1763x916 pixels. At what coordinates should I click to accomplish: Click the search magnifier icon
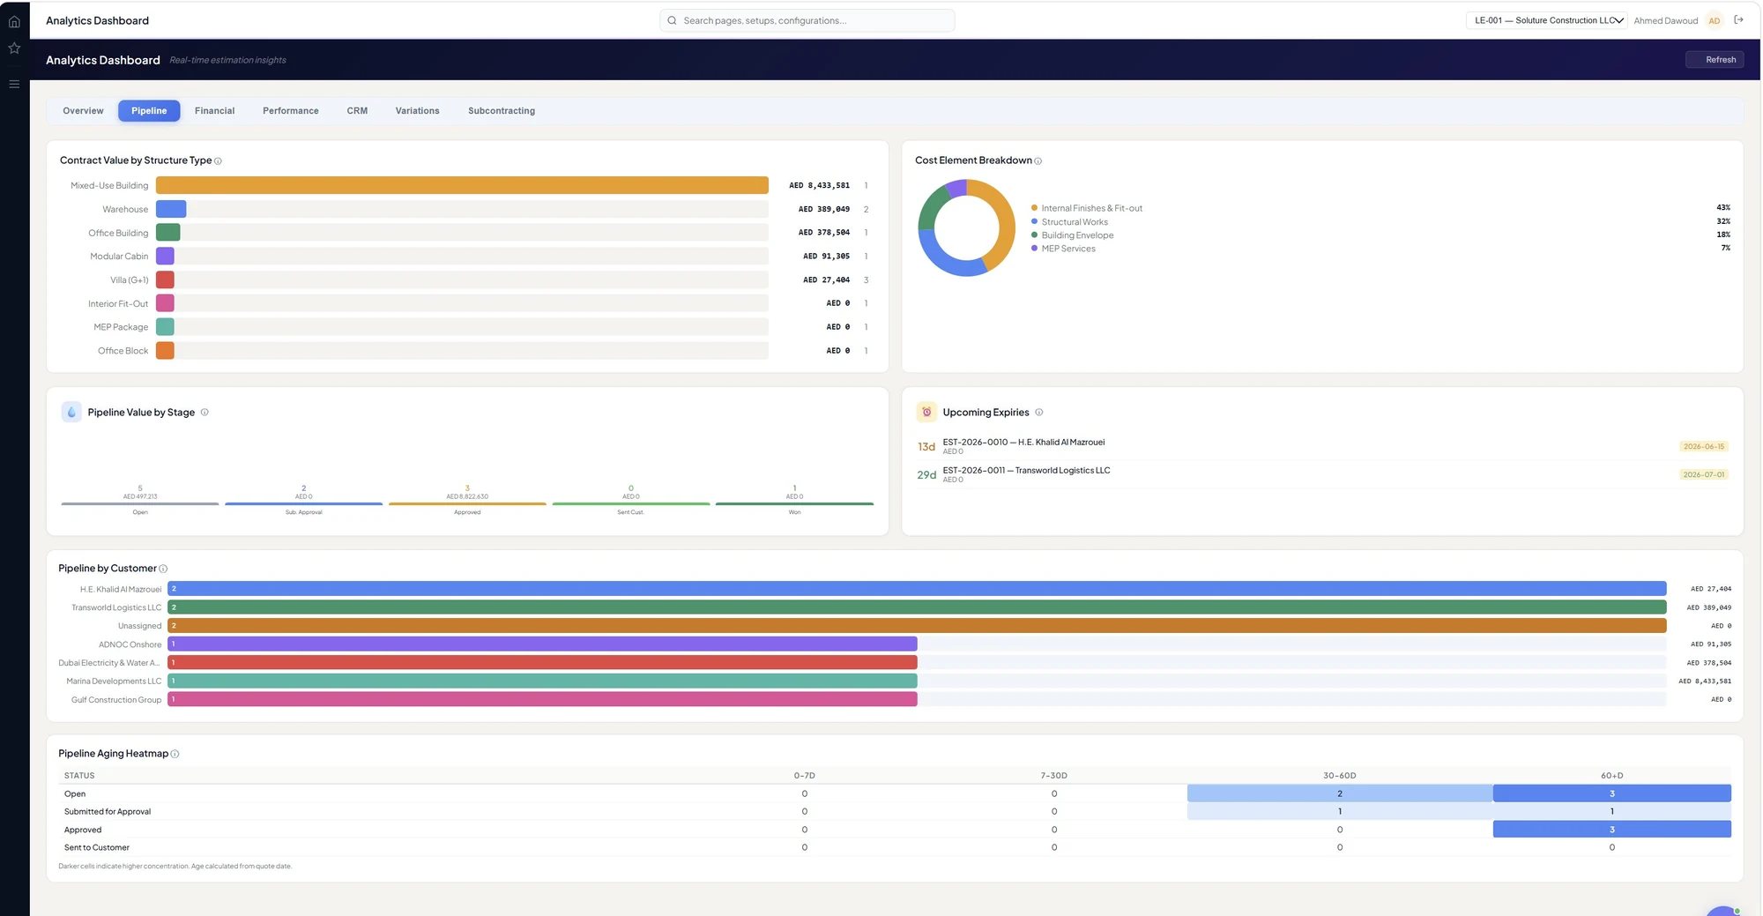(672, 20)
